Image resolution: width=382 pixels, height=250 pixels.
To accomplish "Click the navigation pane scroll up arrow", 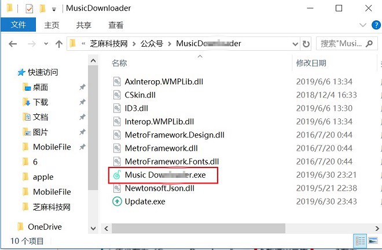I will 93,60.
